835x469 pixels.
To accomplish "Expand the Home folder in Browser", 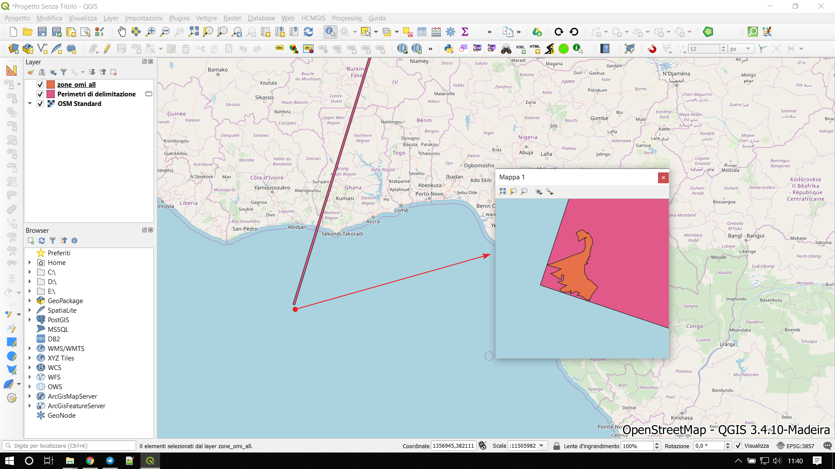I will [30, 263].
